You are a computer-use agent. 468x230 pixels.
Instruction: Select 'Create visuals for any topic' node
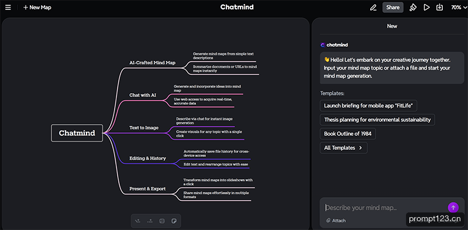pos(209,133)
